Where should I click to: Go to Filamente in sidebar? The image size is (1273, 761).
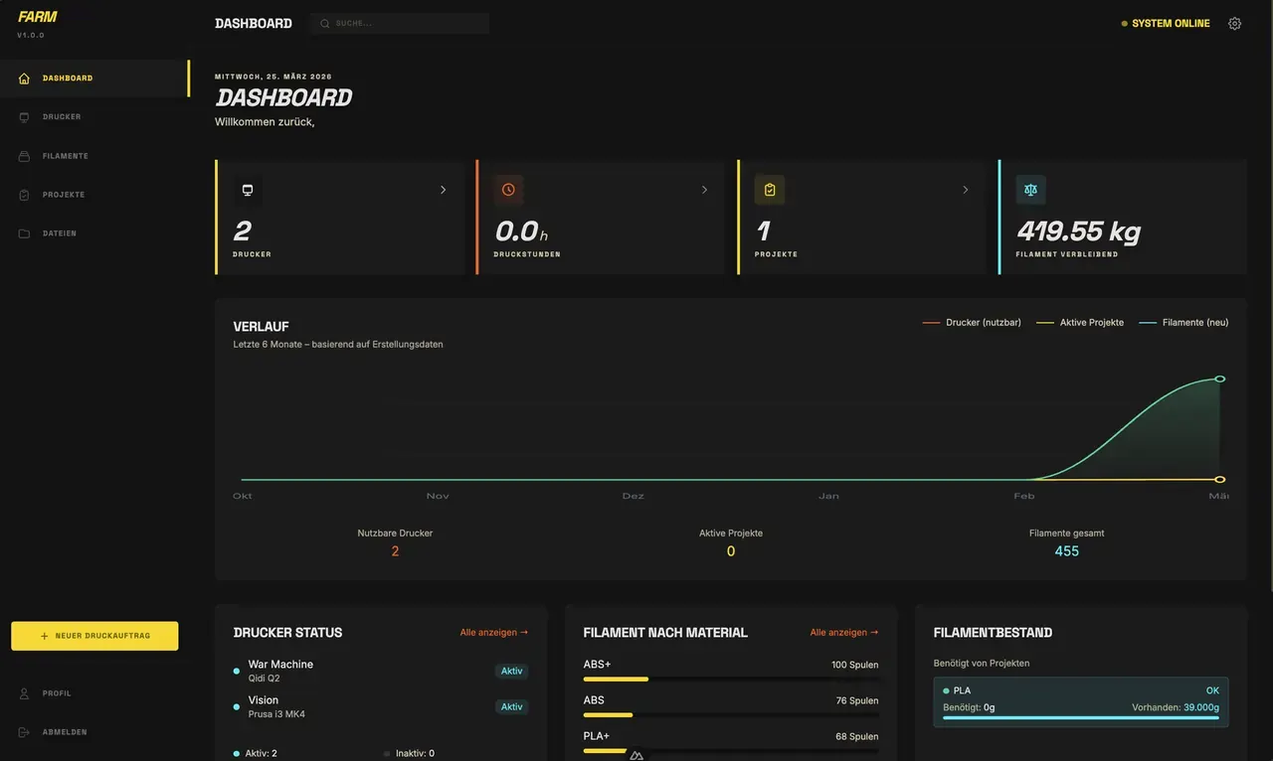94,156
